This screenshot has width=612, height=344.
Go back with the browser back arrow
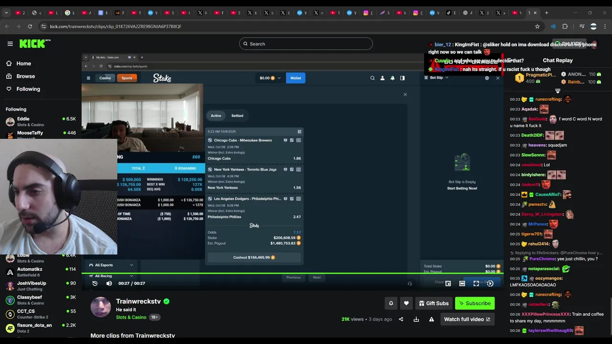7,26
